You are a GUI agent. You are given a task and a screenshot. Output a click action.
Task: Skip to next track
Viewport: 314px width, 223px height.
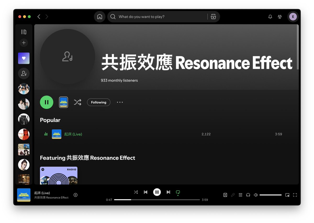(168, 192)
